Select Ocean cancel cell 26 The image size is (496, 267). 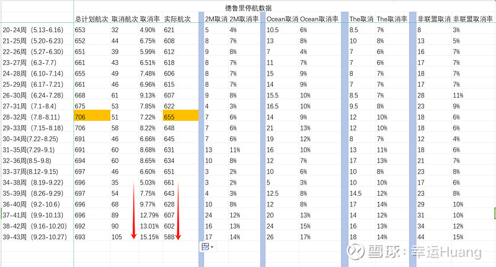point(270,237)
